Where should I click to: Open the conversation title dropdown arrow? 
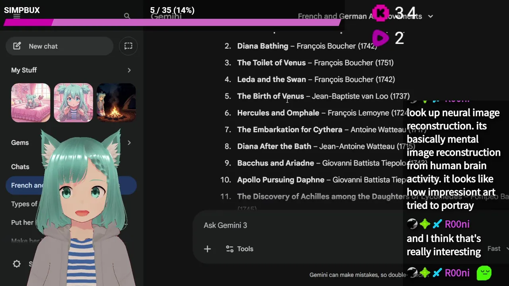[x=430, y=17]
